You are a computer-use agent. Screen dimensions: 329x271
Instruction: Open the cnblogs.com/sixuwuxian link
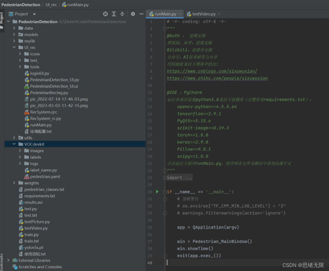[x=212, y=71]
